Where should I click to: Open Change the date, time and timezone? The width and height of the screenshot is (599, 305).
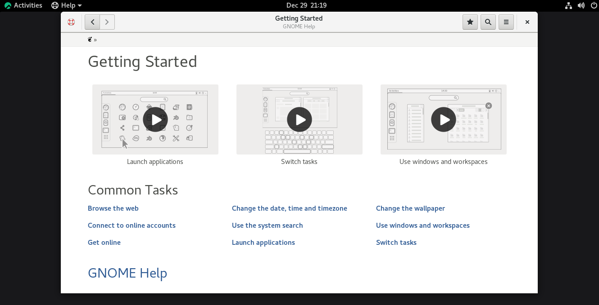click(290, 208)
